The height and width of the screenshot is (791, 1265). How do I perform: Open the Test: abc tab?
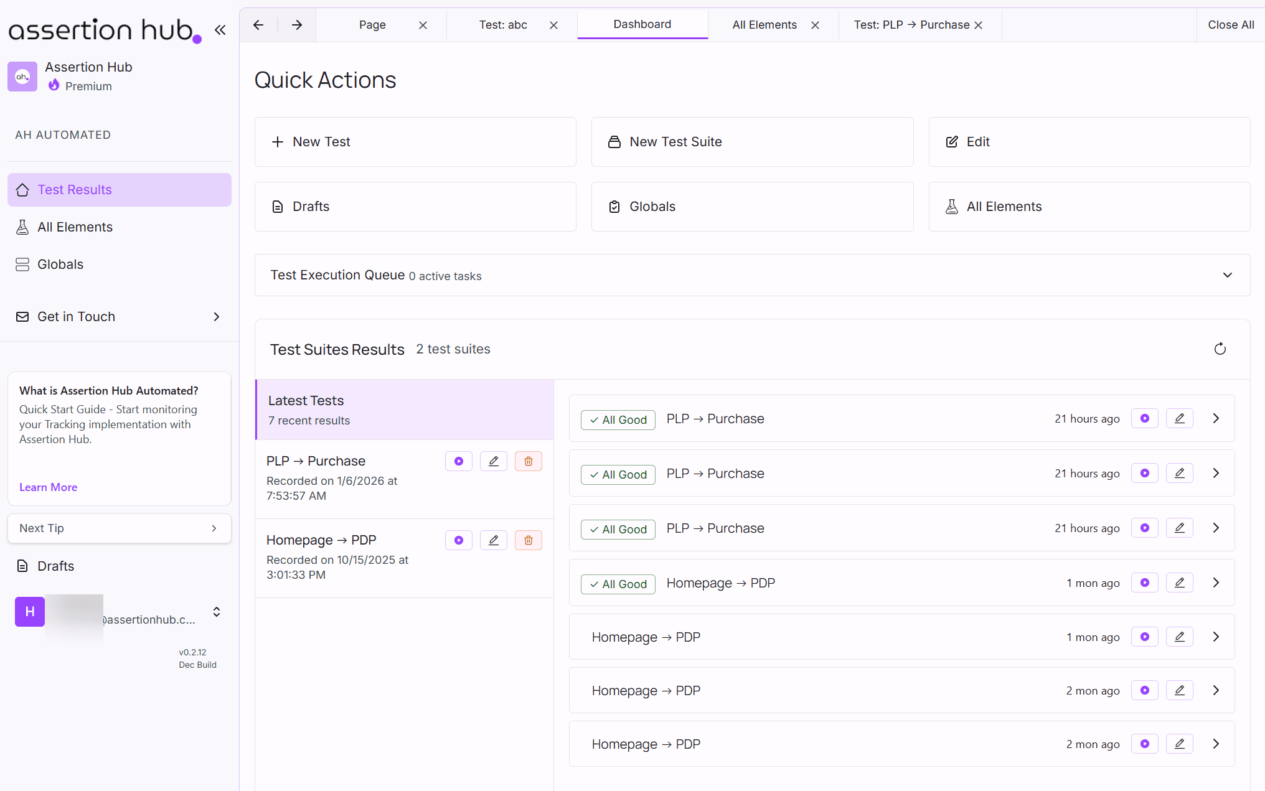click(502, 24)
